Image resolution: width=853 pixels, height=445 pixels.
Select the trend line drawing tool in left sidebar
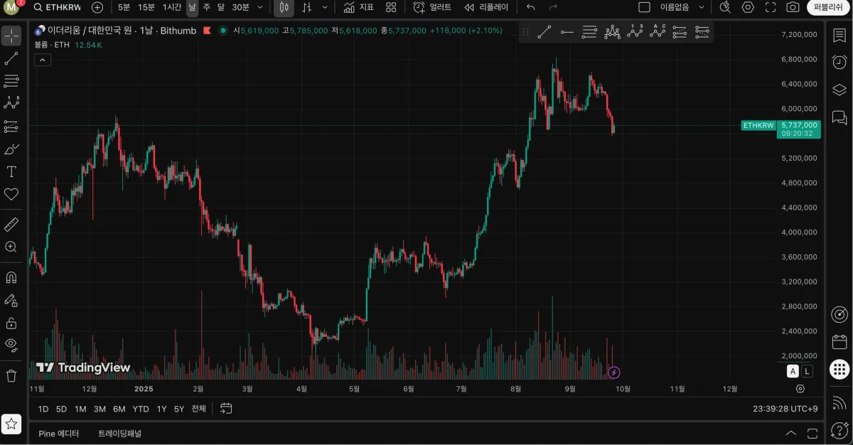click(11, 58)
